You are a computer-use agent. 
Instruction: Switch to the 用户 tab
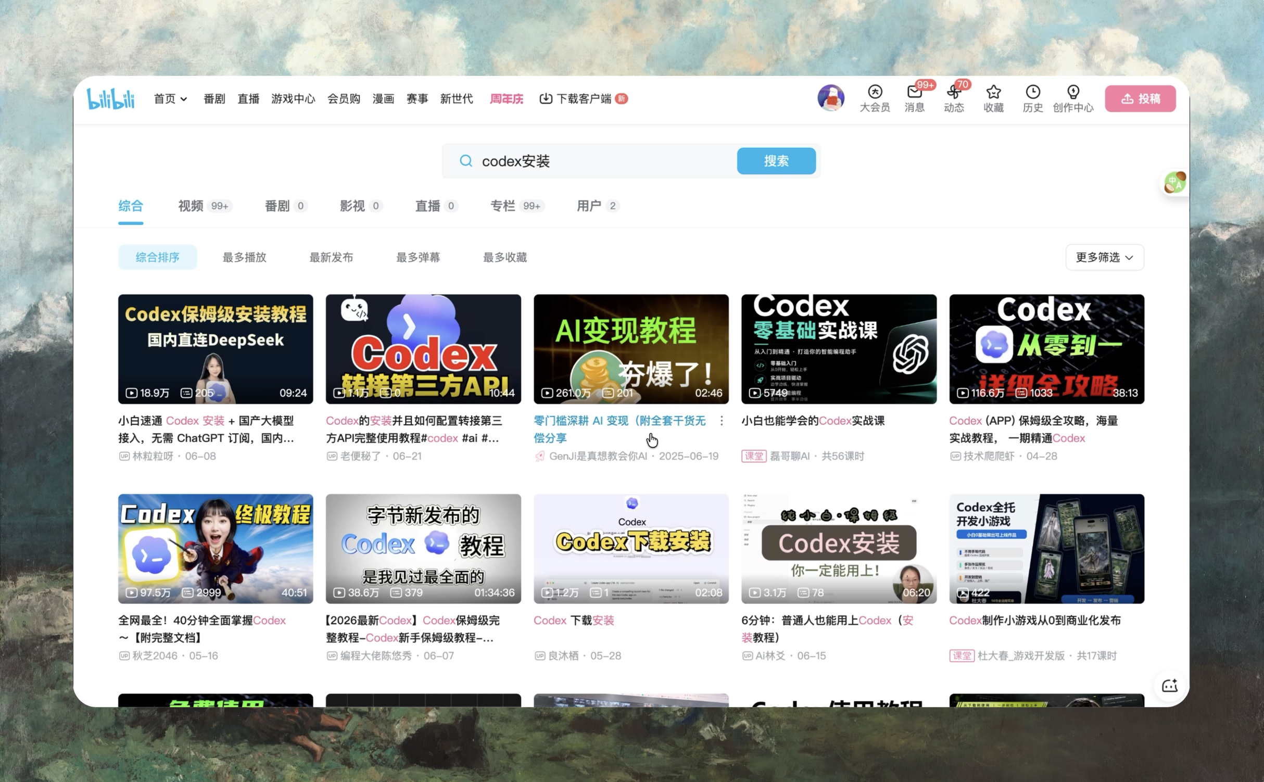pyautogui.click(x=598, y=206)
